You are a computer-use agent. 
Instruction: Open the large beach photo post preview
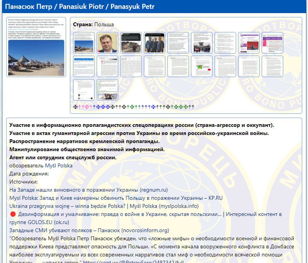click(36, 47)
